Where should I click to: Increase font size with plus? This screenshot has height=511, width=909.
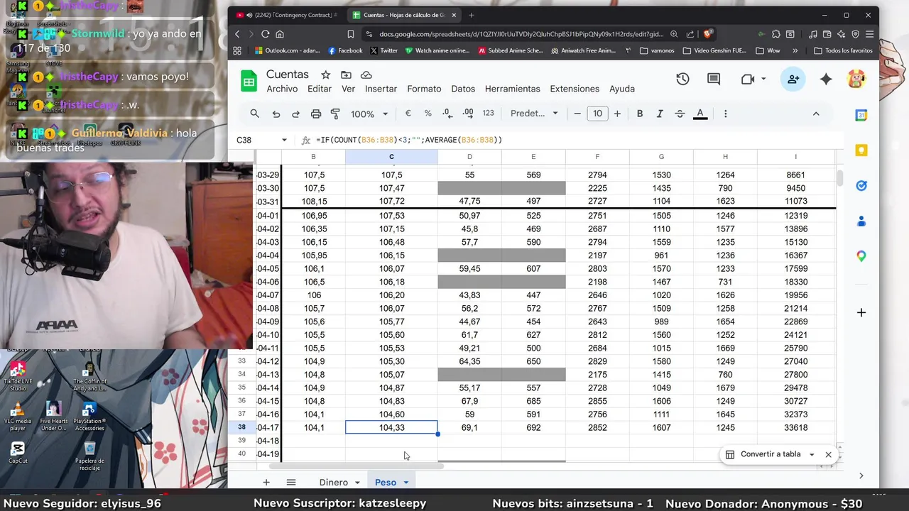[x=617, y=114]
